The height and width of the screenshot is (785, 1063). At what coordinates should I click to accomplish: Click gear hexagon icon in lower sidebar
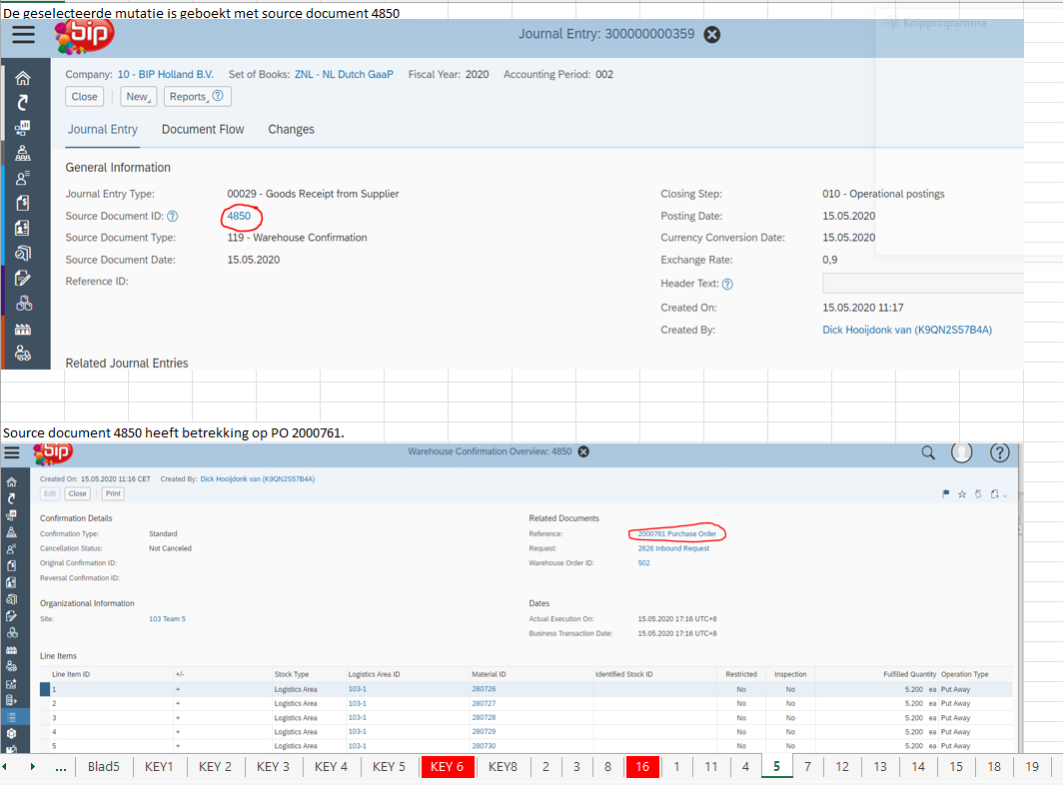click(x=12, y=733)
